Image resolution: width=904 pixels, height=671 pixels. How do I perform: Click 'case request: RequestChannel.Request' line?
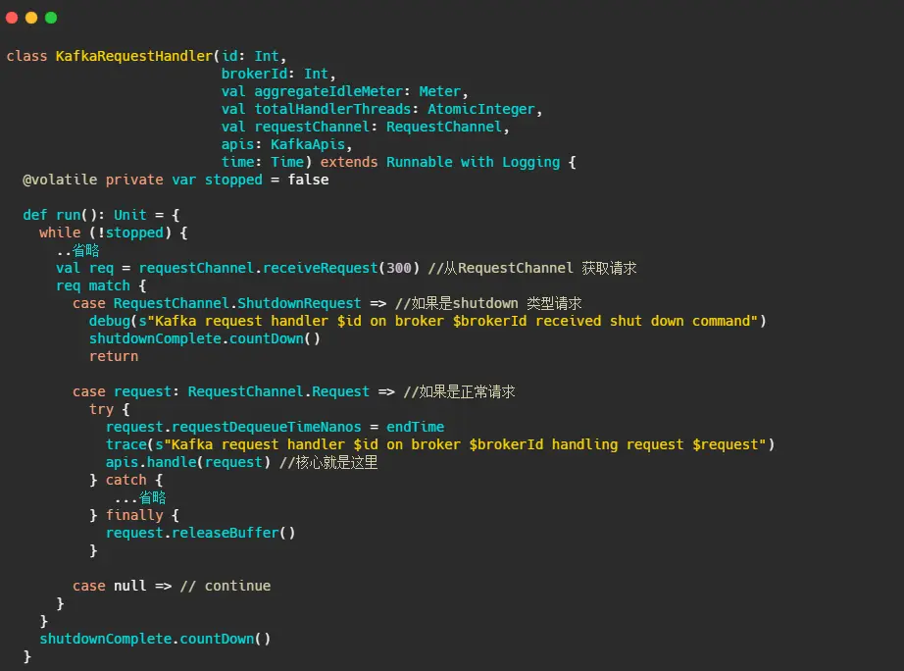[233, 391]
